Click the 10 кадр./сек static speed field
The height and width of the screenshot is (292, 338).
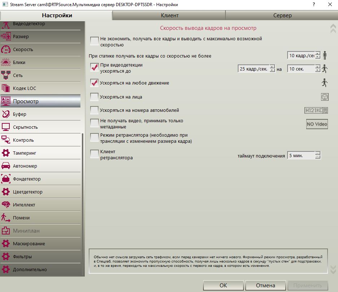click(x=301, y=55)
